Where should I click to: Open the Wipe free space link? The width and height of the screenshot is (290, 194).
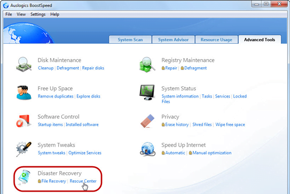pos(230,124)
